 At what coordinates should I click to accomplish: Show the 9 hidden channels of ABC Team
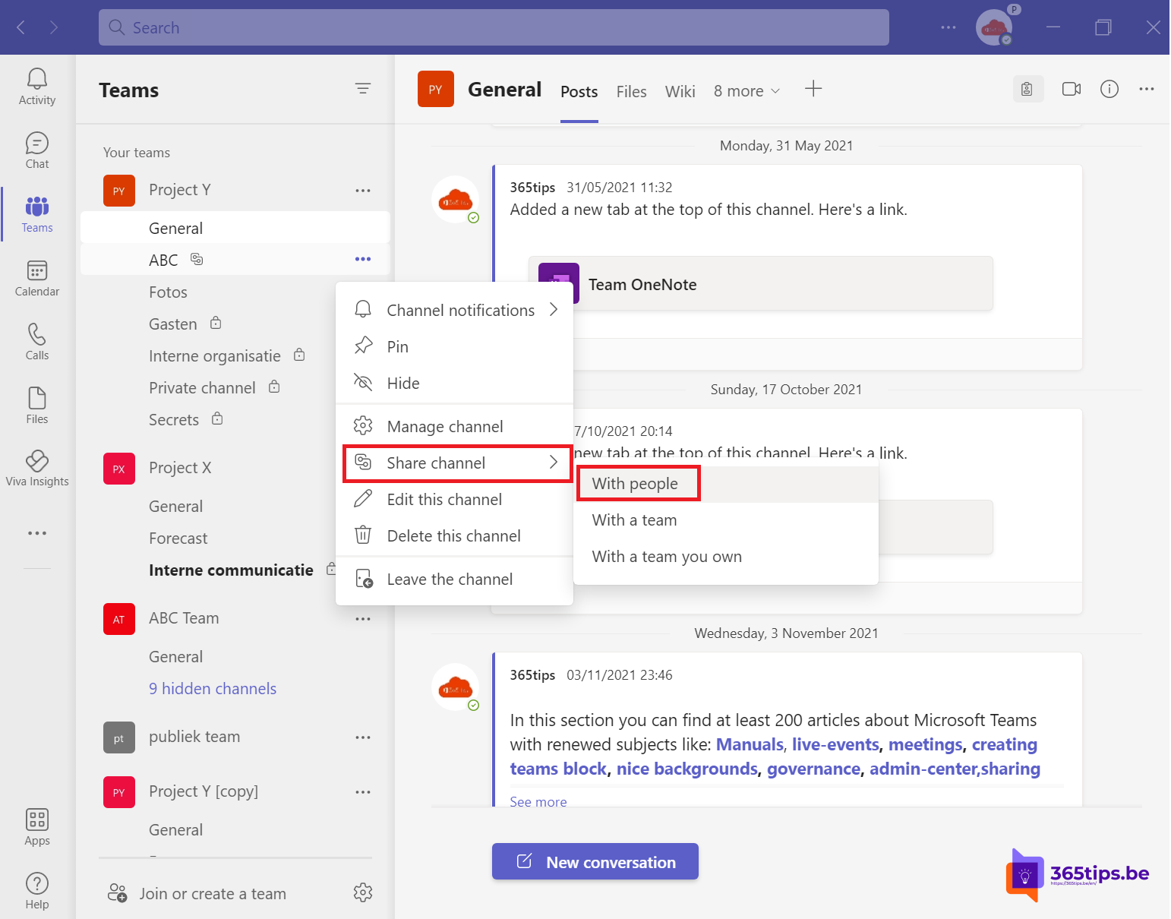(213, 688)
